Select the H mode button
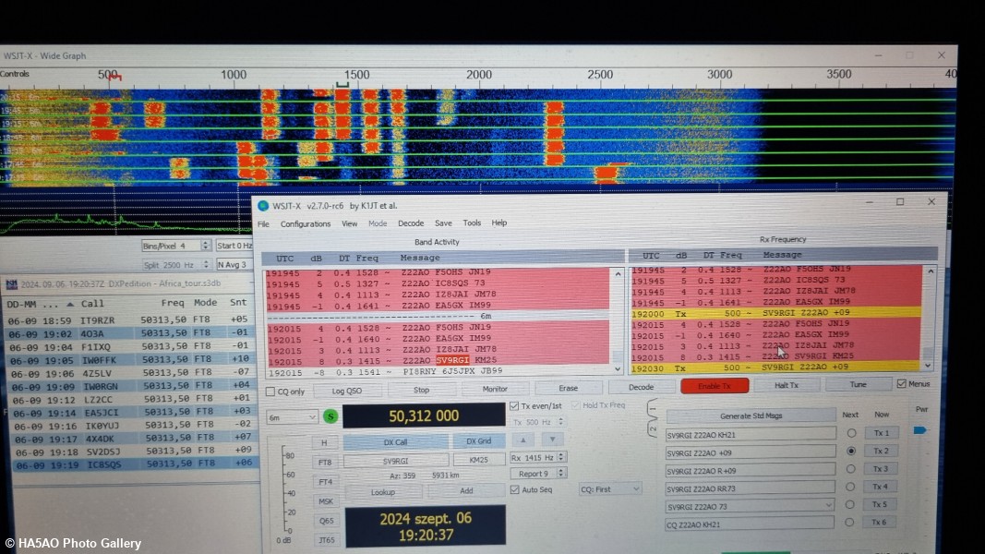985x554 pixels. (324, 443)
